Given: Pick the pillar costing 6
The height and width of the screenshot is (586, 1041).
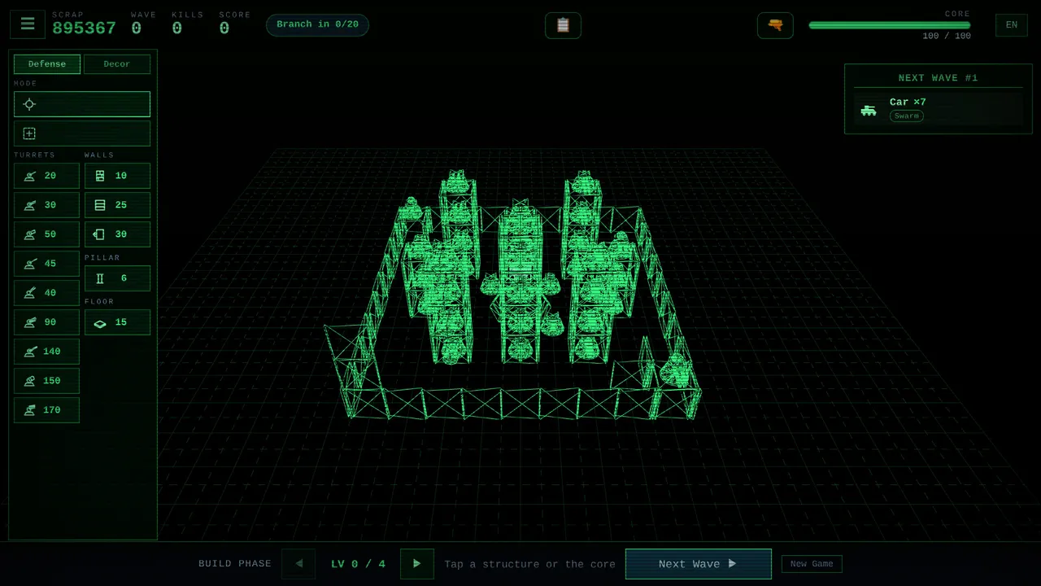Looking at the screenshot, I should [x=117, y=278].
